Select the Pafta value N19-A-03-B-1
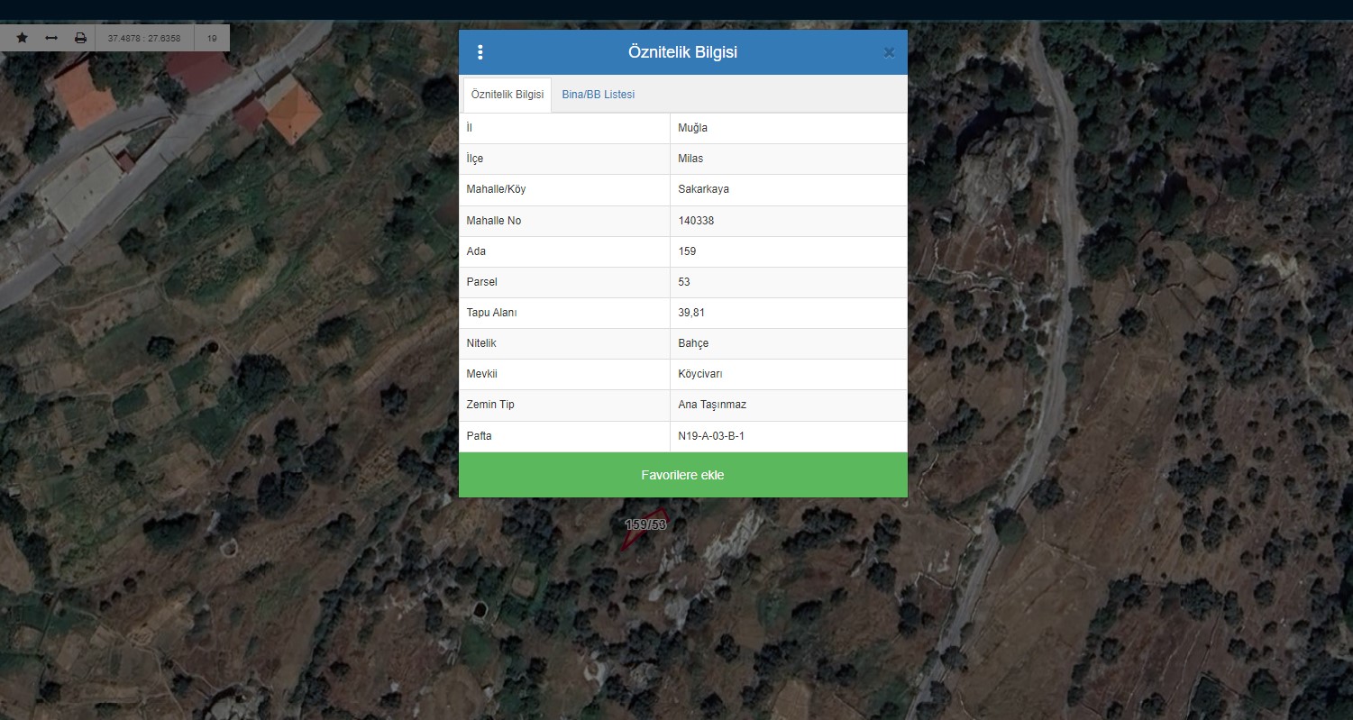1353x720 pixels. pyautogui.click(x=711, y=436)
